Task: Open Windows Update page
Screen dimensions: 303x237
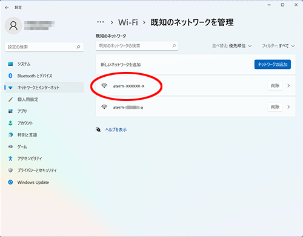Action: [44, 182]
